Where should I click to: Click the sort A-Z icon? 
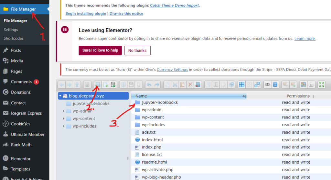point(311,85)
